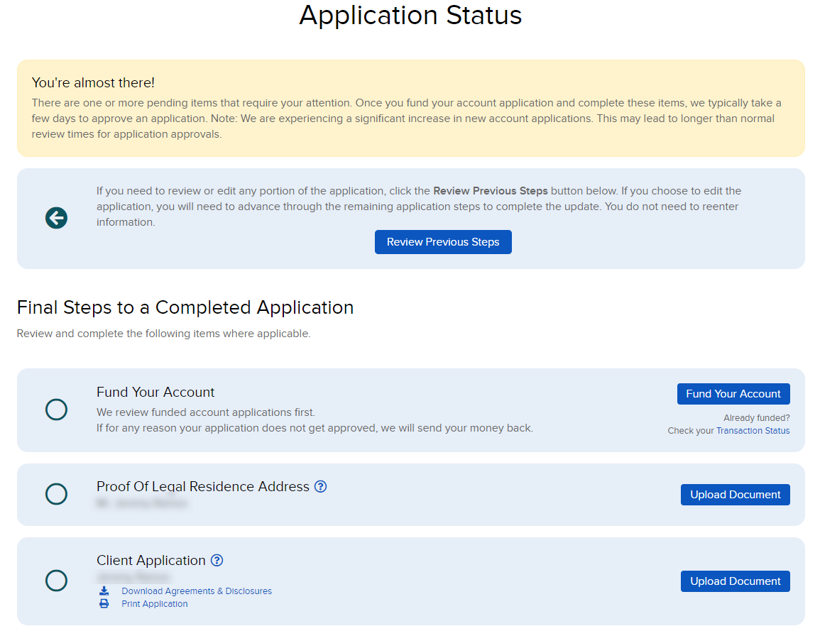The image size is (820, 631).
Task: Open help tooltip next to Client Application
Action: [216, 560]
